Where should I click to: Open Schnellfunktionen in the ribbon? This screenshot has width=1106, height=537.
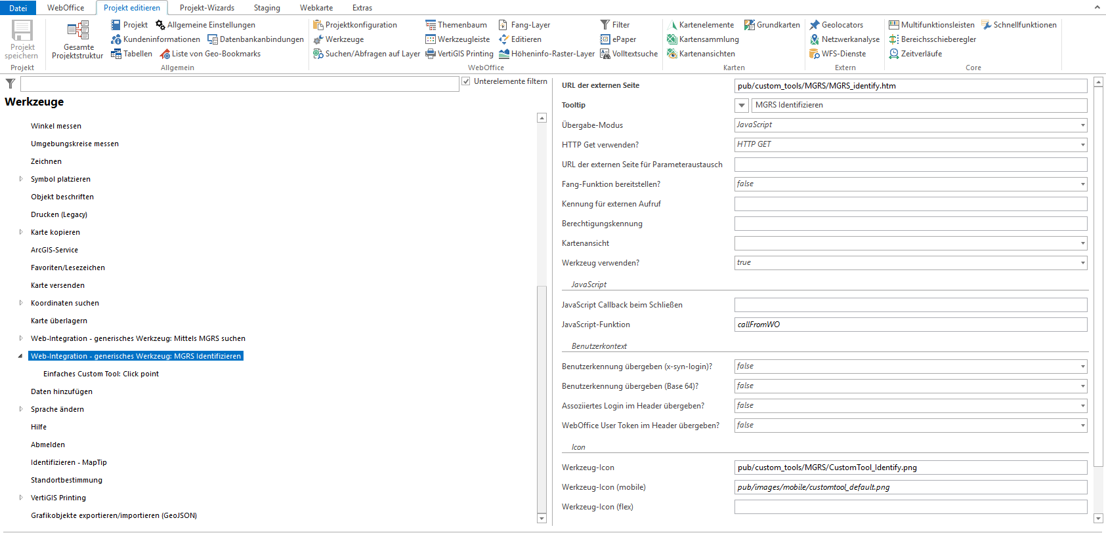1019,25
